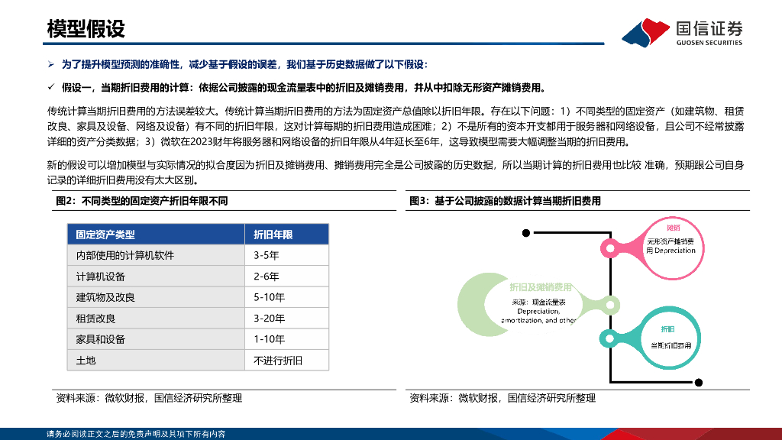This screenshot has height=440, width=782.
Task: Click the small pink ring connector
Action: 609,248
